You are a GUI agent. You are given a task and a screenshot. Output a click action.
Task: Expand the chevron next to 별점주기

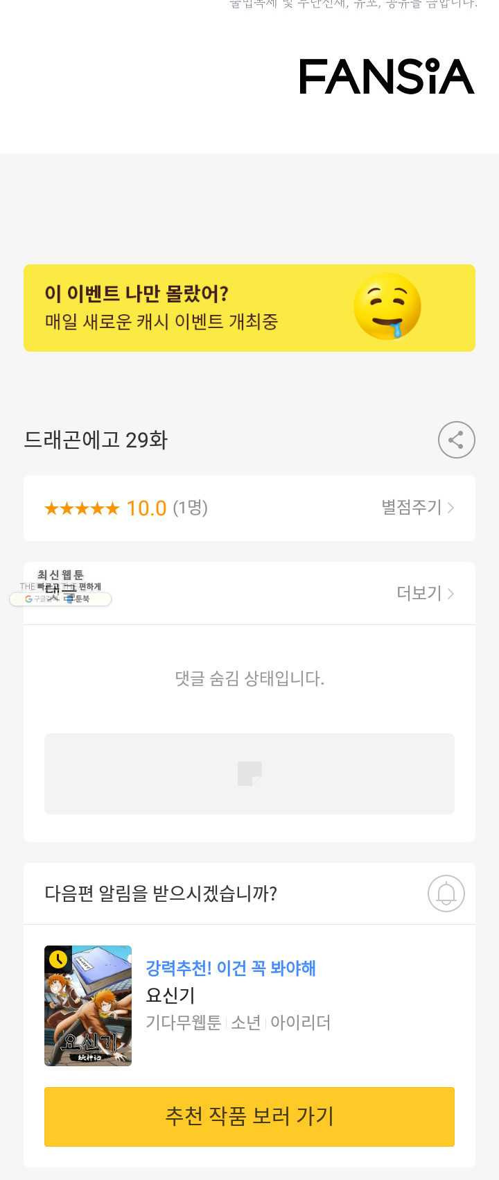[450, 508]
